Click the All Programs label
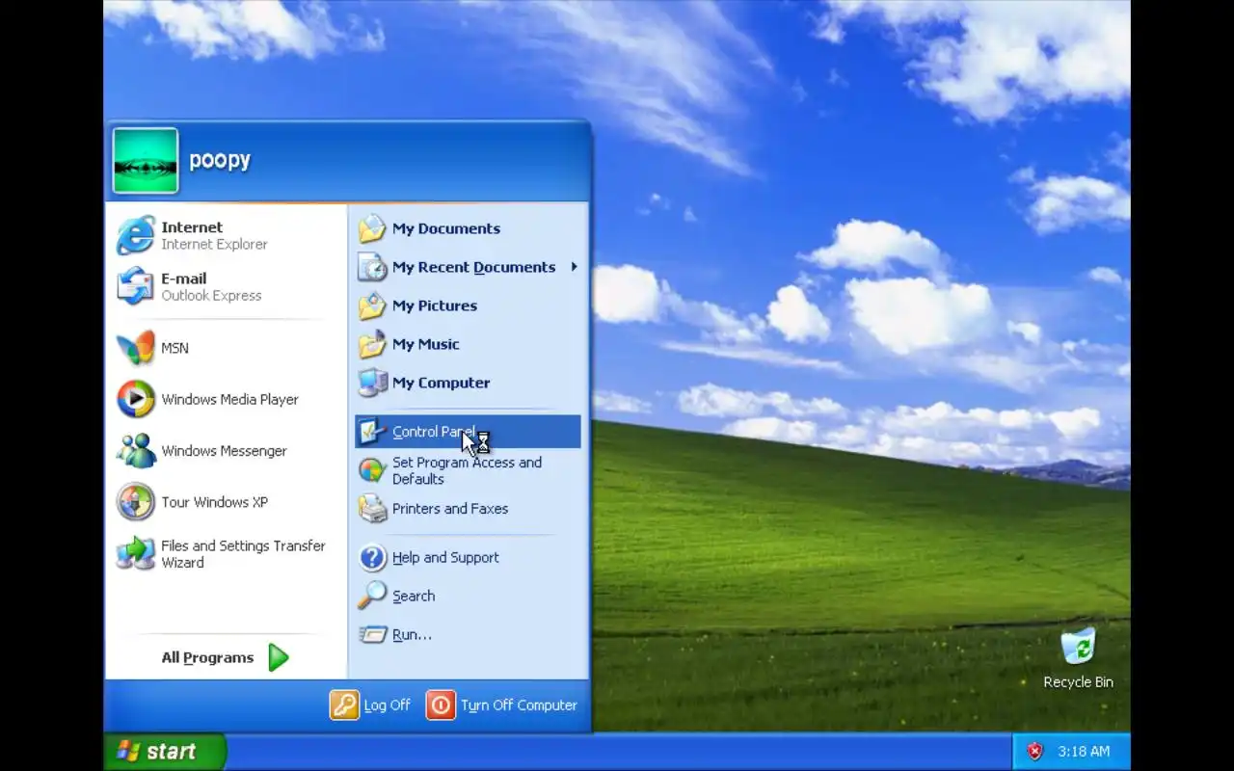The image size is (1234, 771). click(x=207, y=657)
